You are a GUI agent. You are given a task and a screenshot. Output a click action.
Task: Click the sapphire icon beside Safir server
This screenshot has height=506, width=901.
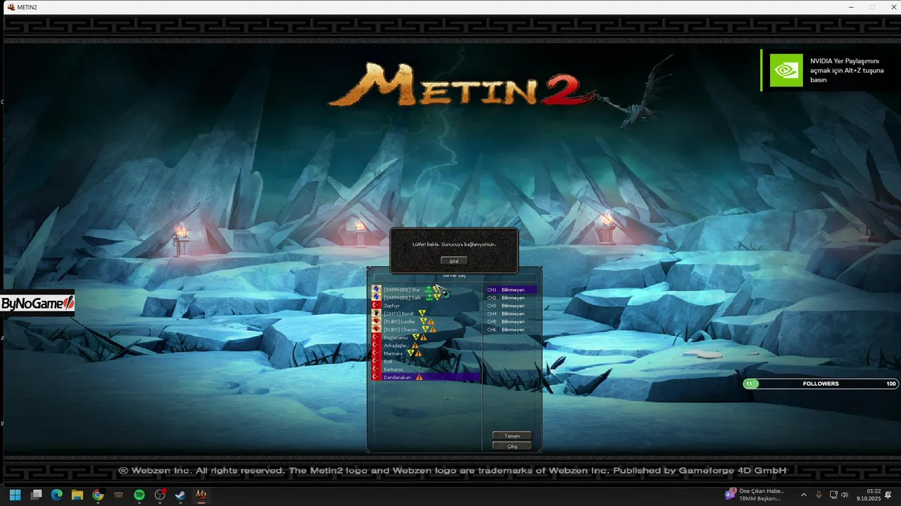tap(377, 297)
